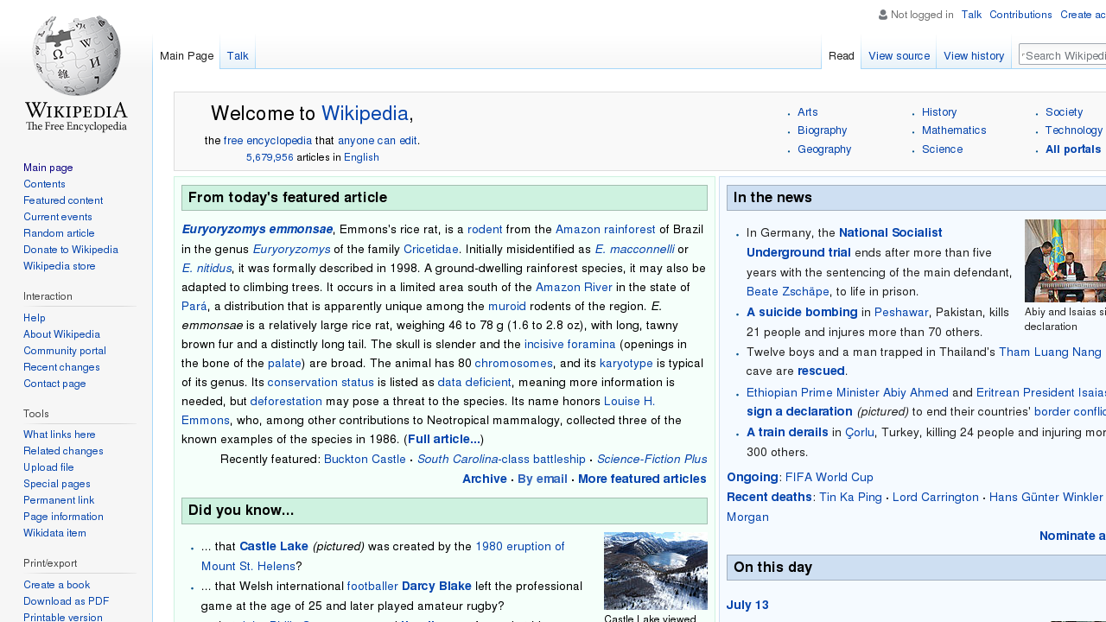Click the Wikipedia globe logo
1106x622 pixels.
point(76,73)
